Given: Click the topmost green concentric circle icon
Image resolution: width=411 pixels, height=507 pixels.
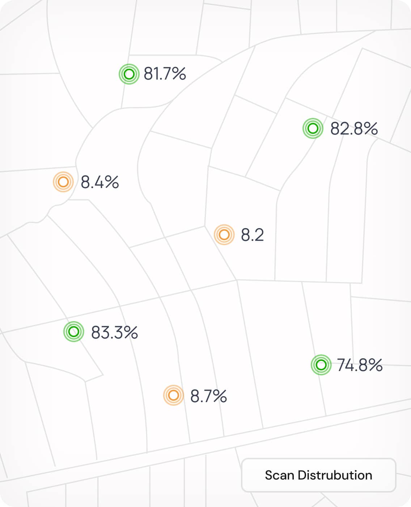Looking at the screenshot, I should coord(129,74).
